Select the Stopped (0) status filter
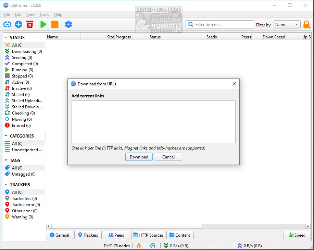The height and width of the screenshot is (250, 314). point(24,76)
